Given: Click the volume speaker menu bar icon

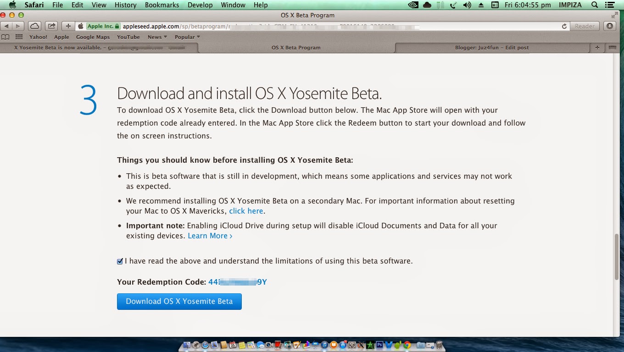Looking at the screenshot, I should 467,5.
